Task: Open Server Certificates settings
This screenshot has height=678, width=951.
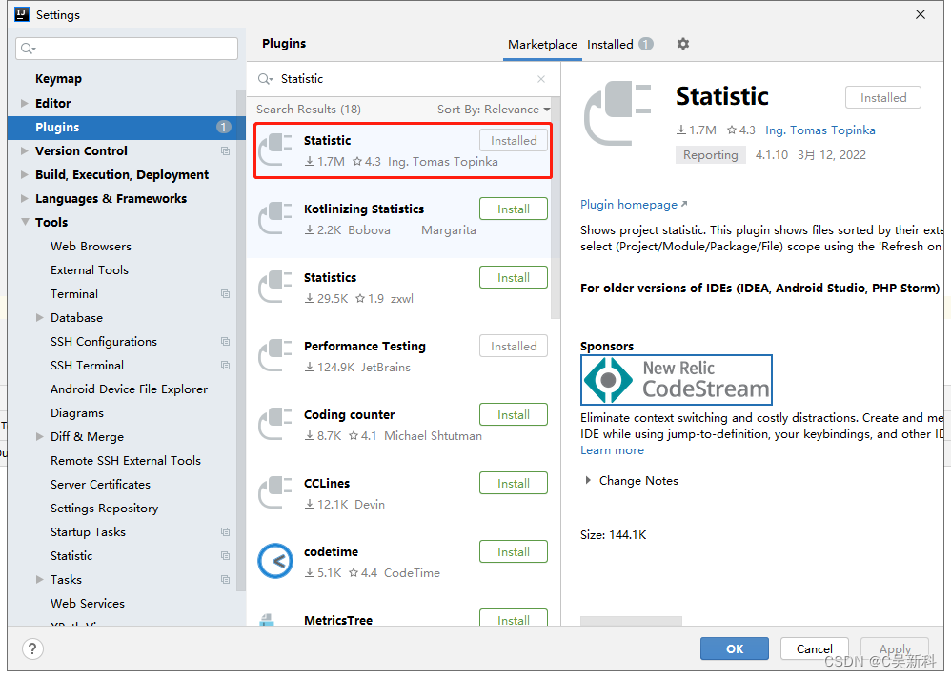Action: pyautogui.click(x=100, y=485)
